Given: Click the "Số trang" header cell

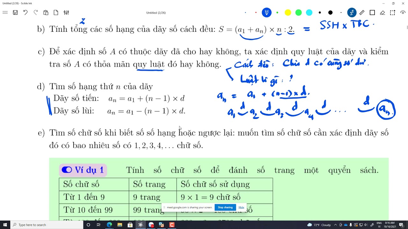Looking at the screenshot, I should 153,184.
